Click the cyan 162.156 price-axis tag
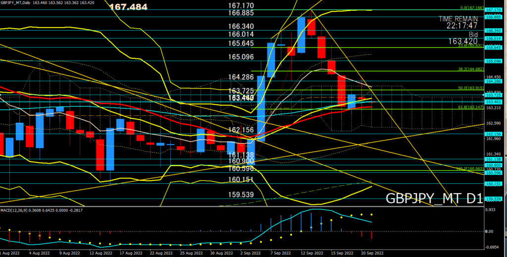Viewport: 507px width, 257px height. coord(494,134)
